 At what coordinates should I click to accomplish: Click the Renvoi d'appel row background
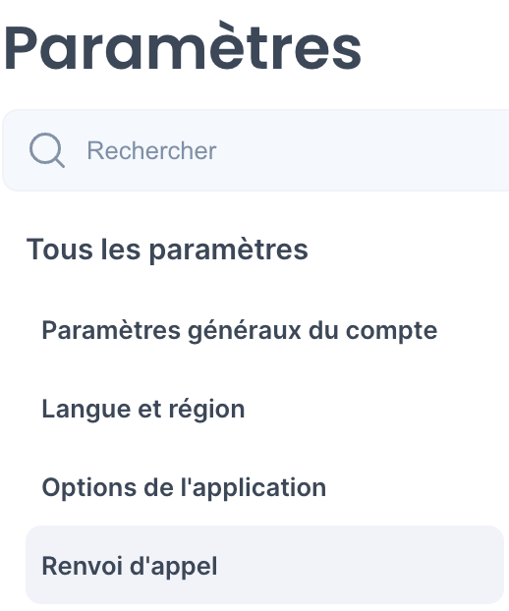(x=264, y=565)
